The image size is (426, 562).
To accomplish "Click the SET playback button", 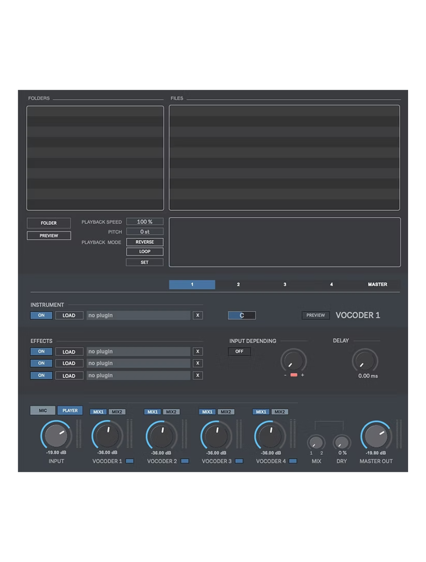I will 144,262.
